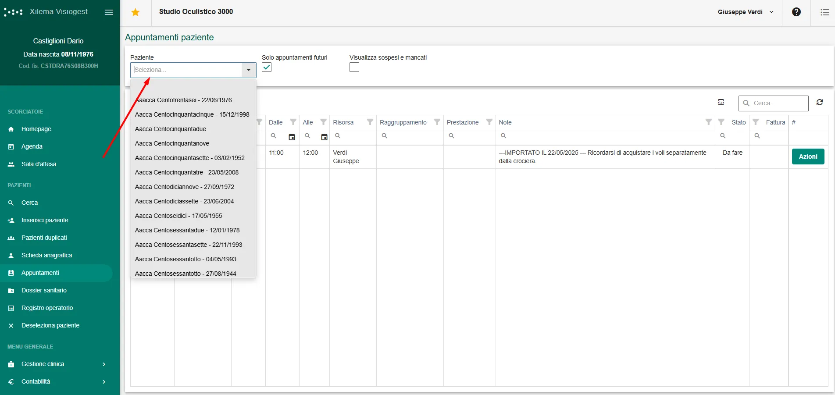Open filter for Raggruppamento column
Viewport: 835px width, 395px height.
click(437, 122)
